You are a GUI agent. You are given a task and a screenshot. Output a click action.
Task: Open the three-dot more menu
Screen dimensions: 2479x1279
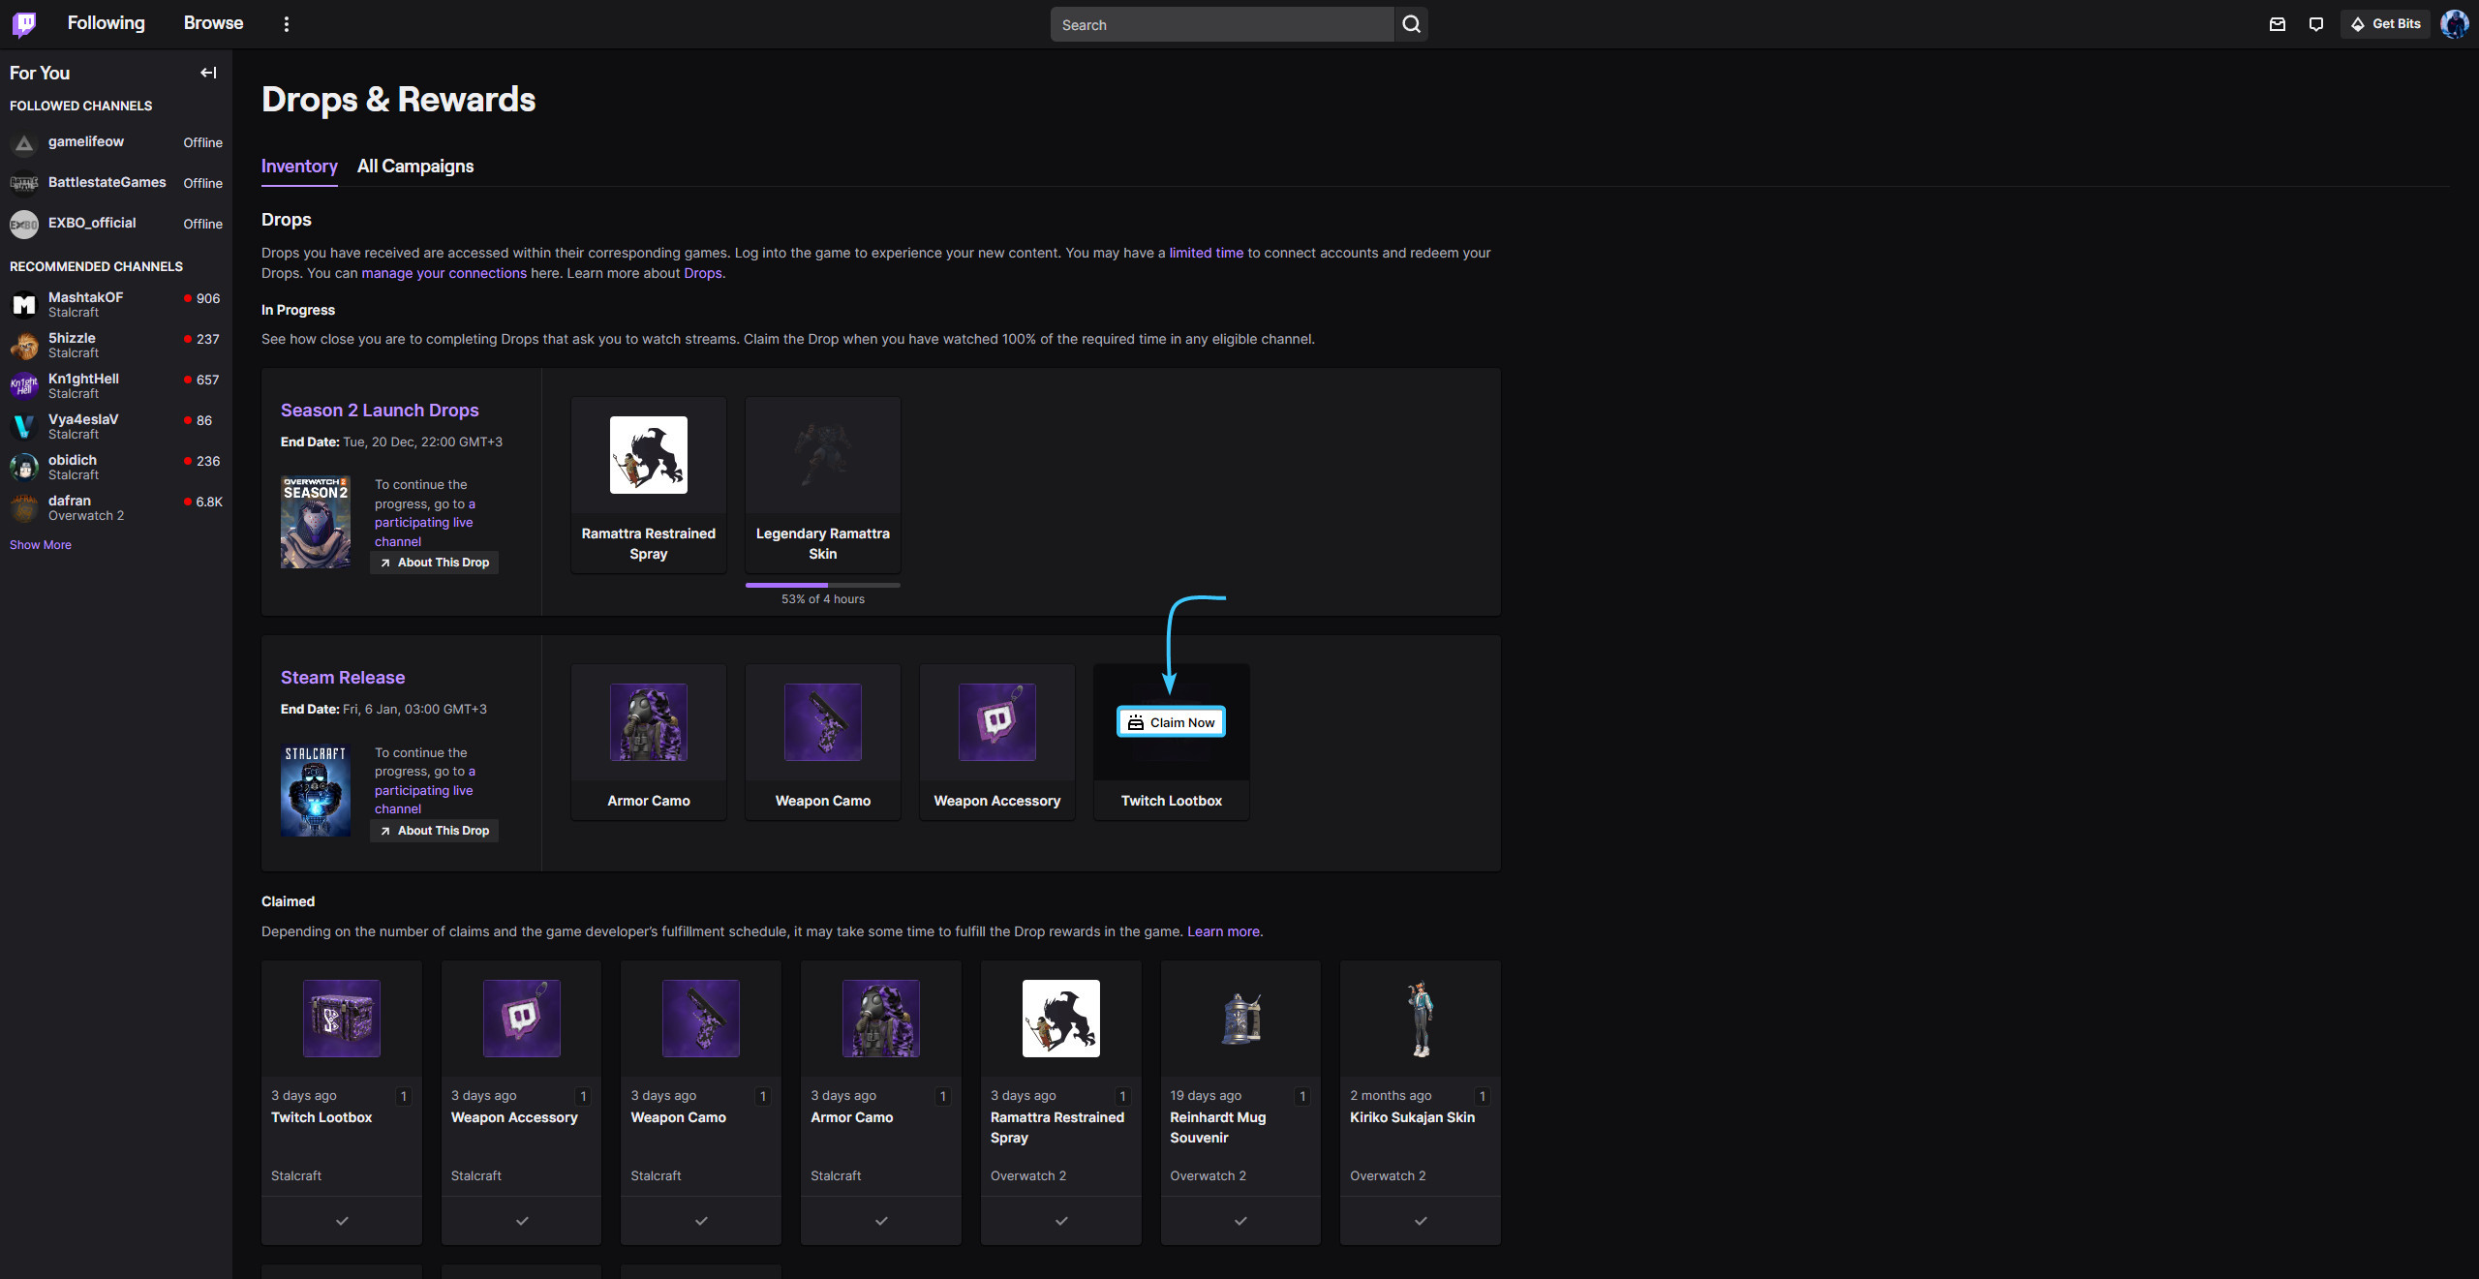click(287, 24)
